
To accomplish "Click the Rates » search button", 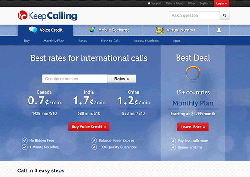I will pos(121,79).
